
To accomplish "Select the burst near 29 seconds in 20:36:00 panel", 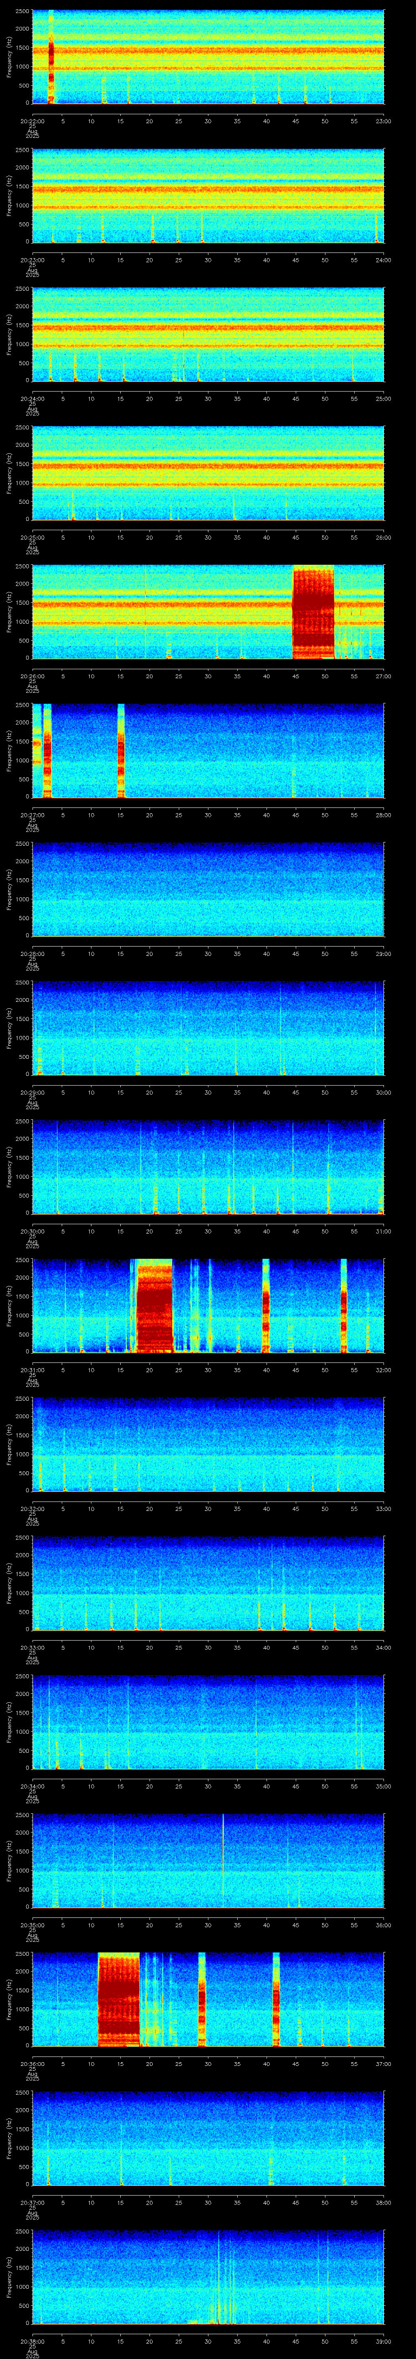I will (202, 2000).
